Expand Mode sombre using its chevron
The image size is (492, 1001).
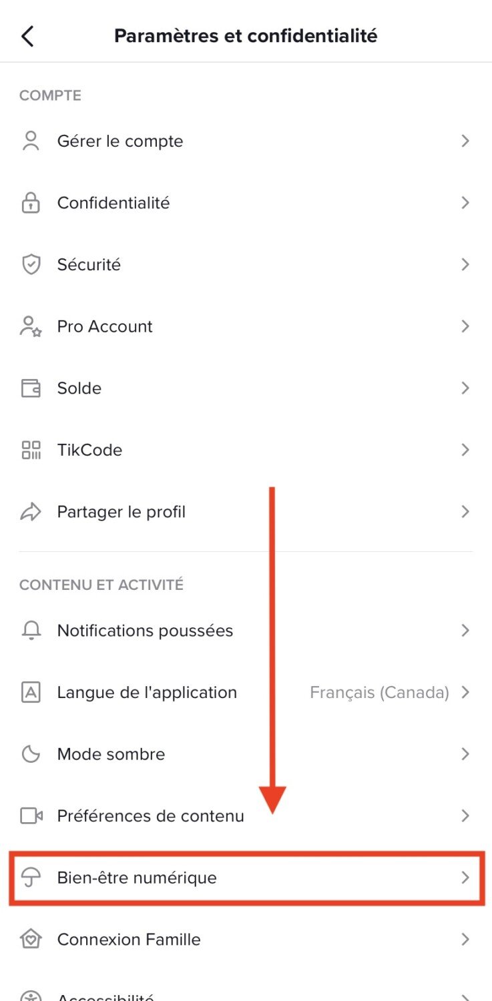tap(465, 754)
